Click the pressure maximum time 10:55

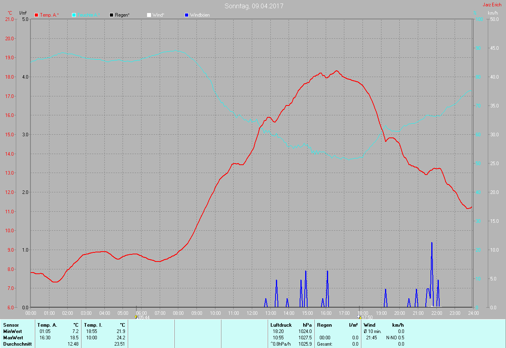tap(278, 338)
